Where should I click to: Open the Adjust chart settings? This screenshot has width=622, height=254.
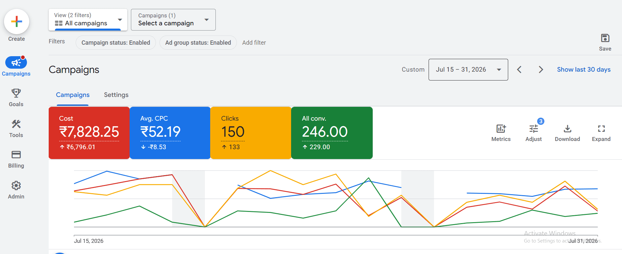tap(534, 133)
